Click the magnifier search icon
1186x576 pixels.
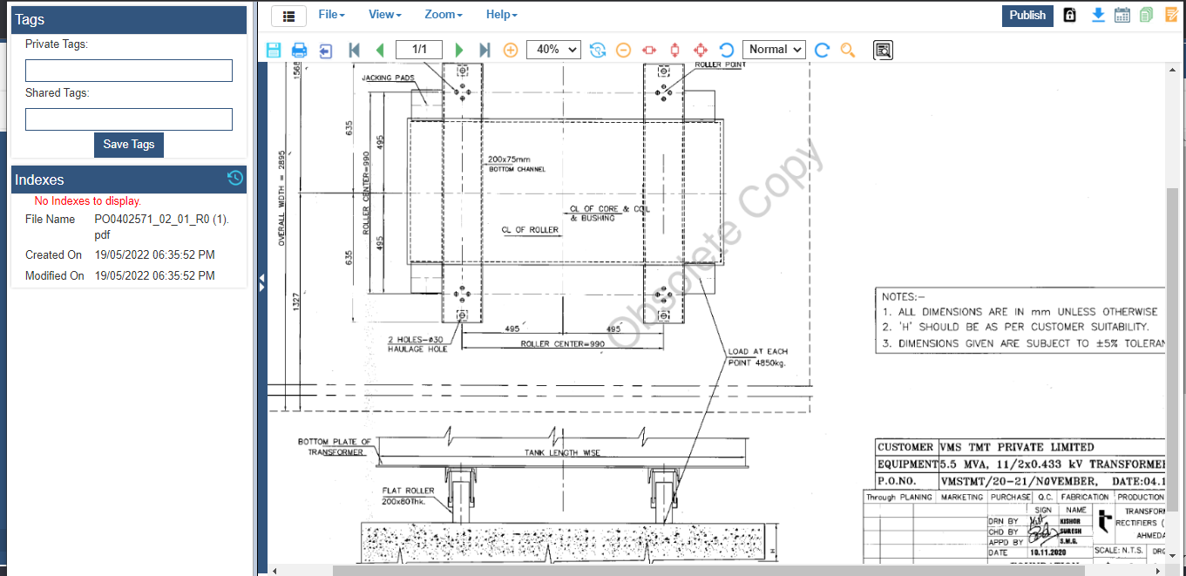[847, 51]
